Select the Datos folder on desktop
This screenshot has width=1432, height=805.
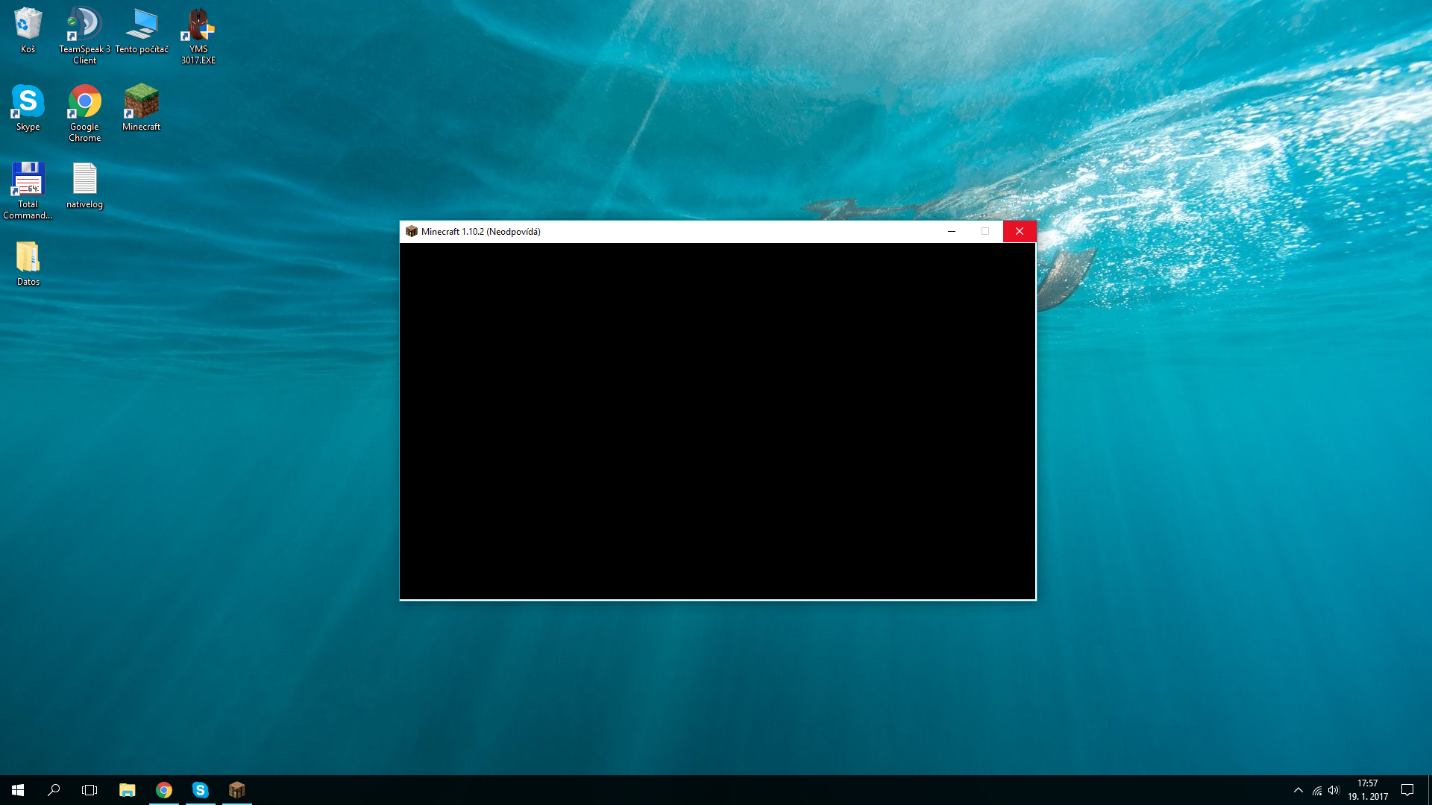28,263
